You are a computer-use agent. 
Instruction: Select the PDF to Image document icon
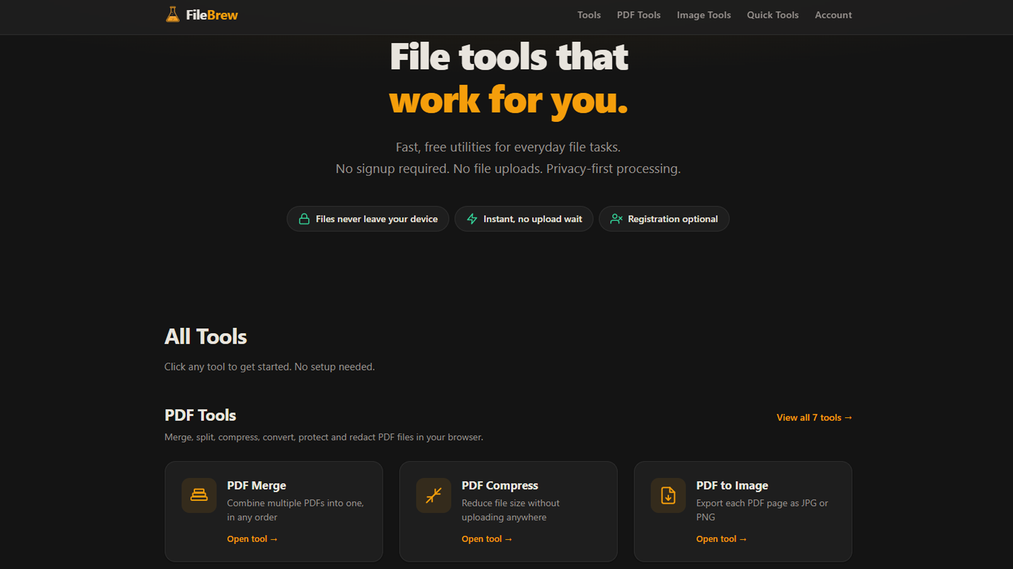668,495
